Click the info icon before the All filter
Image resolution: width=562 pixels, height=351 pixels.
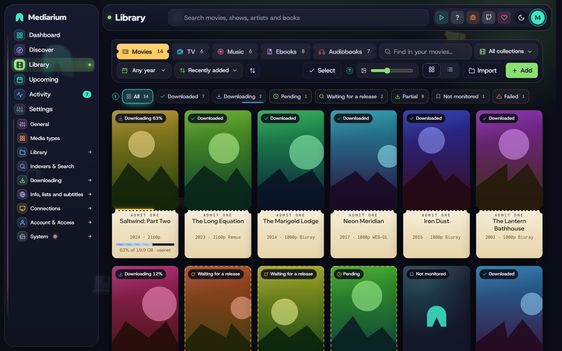tap(116, 96)
